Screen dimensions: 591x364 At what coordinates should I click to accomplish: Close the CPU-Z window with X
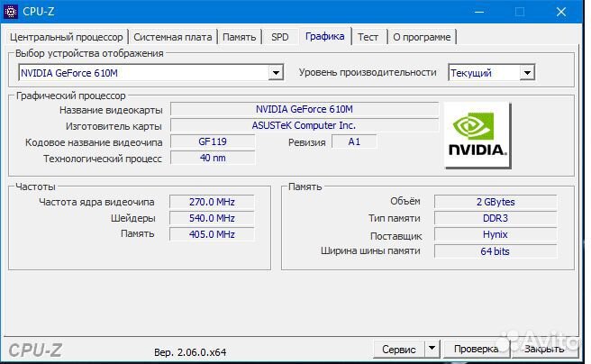pyautogui.click(x=561, y=12)
